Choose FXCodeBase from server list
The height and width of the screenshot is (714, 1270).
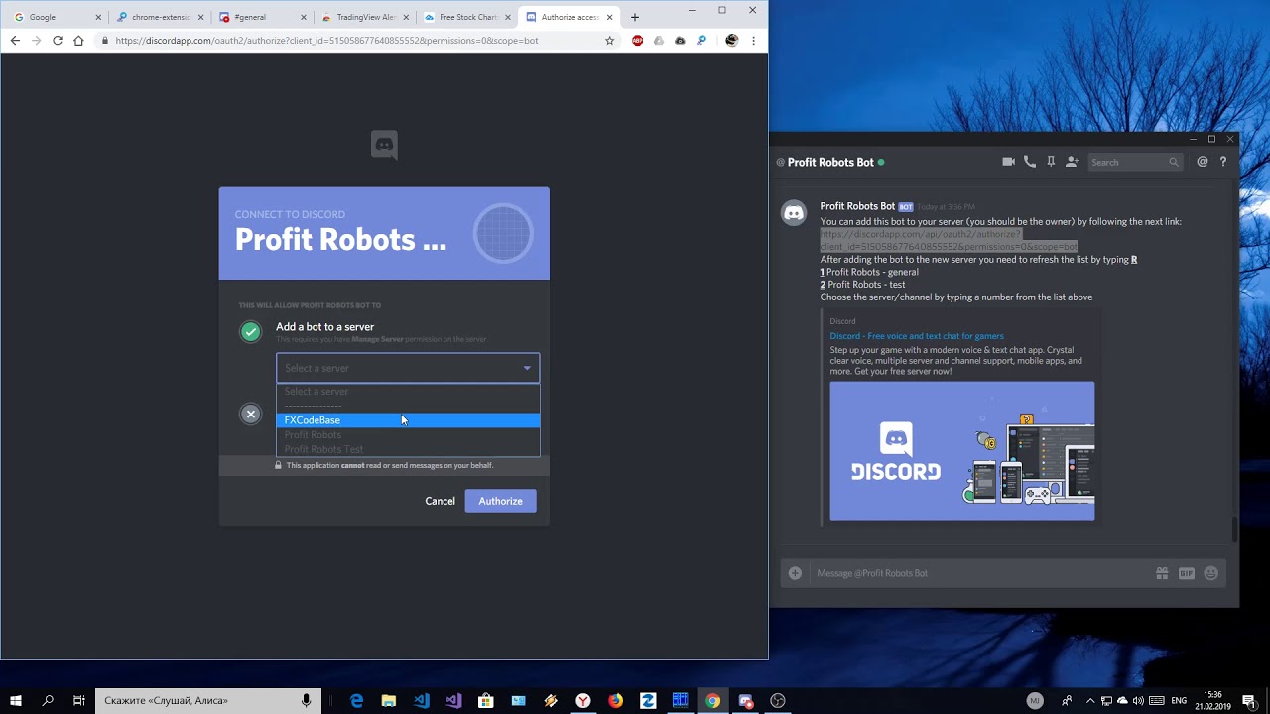pos(408,420)
